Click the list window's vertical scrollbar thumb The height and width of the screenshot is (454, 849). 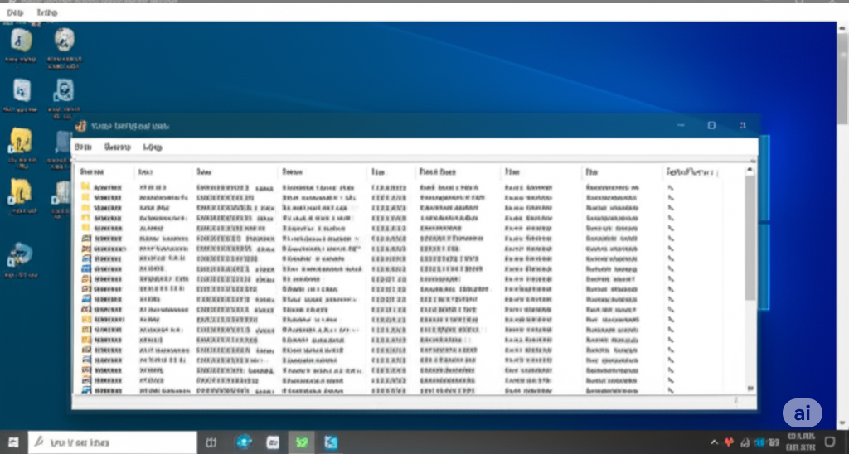(750, 238)
